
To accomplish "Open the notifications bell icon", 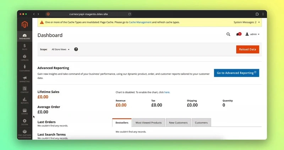I will [x=238, y=34].
